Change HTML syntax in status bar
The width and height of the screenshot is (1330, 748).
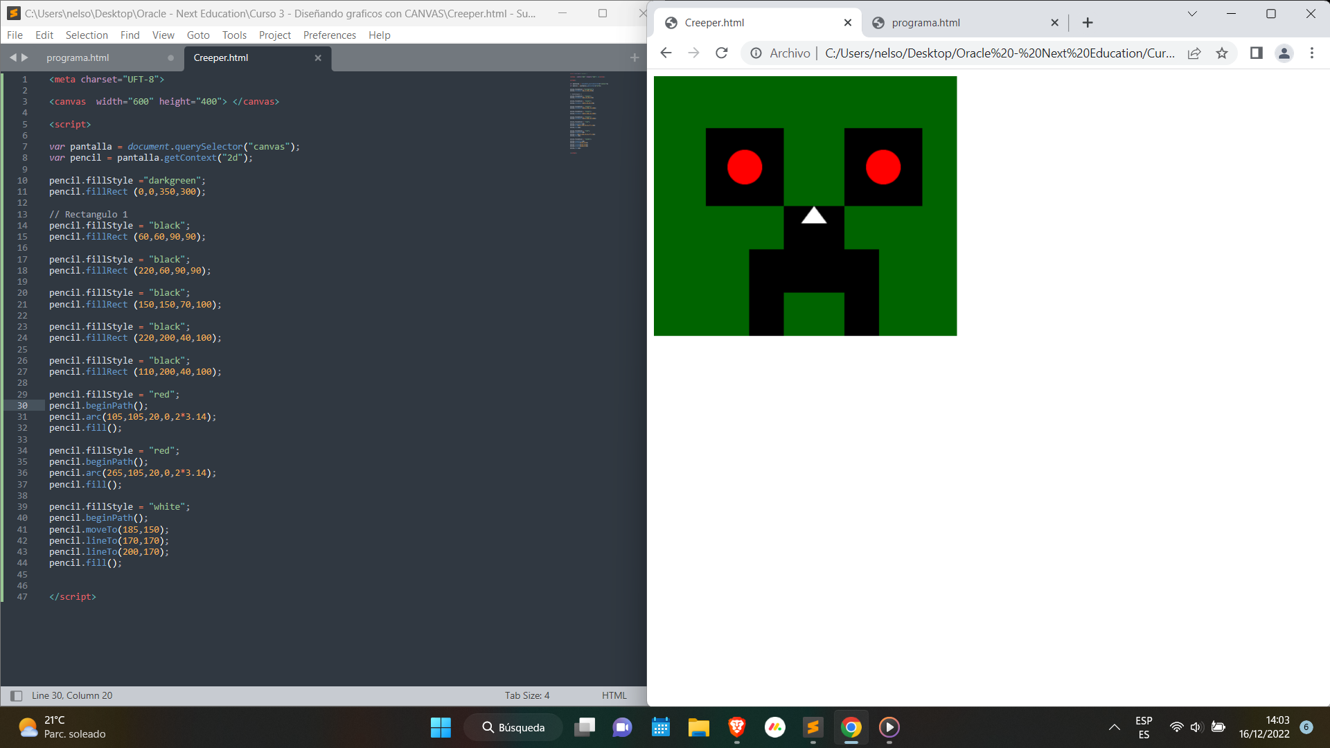tap(614, 696)
